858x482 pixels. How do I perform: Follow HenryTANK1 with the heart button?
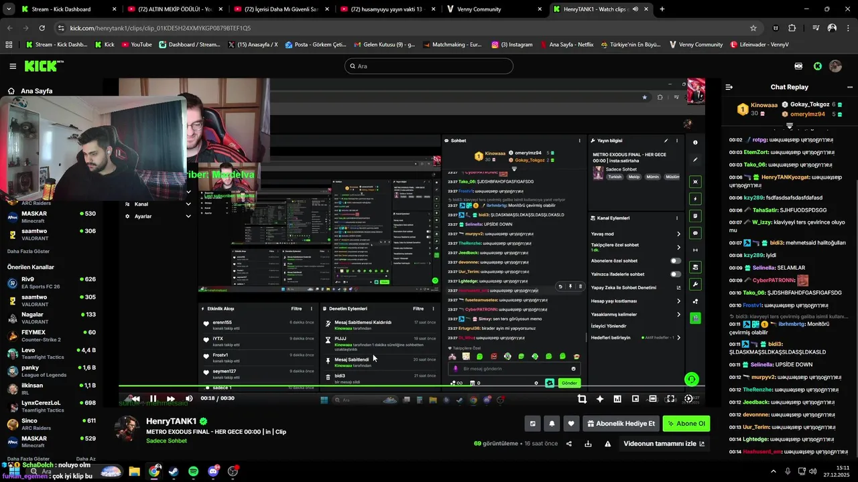pyautogui.click(x=571, y=423)
